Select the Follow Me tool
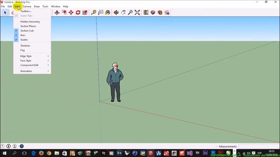 pyautogui.click(x=64, y=13)
